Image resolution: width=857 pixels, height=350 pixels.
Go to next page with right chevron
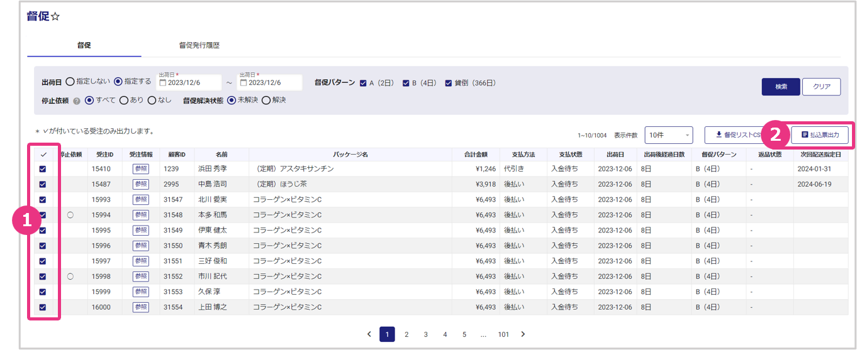point(523,334)
